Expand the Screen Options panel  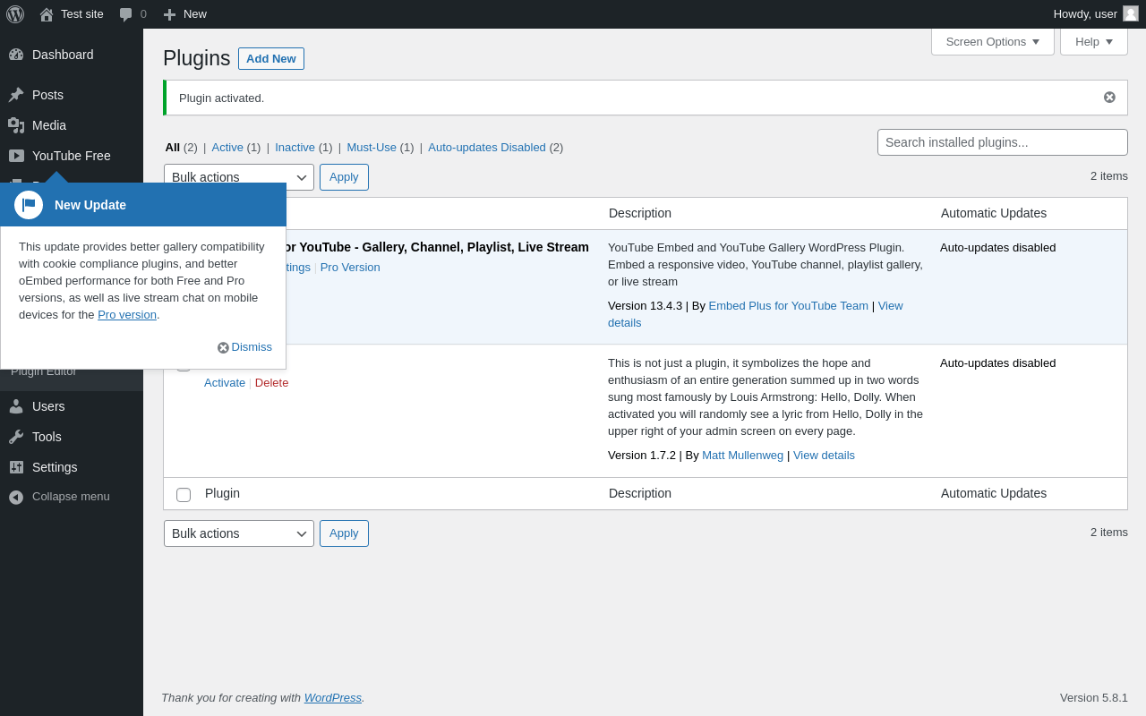pyautogui.click(x=992, y=41)
